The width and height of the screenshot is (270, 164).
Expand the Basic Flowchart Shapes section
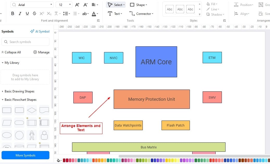tap(21, 99)
